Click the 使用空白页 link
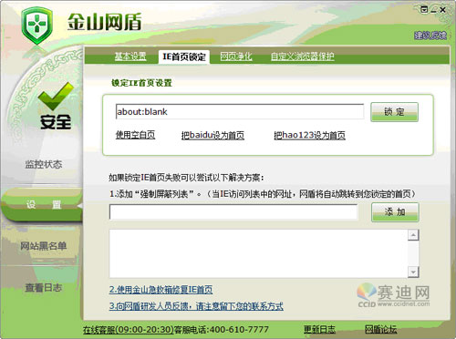The height and width of the screenshot is (339, 456). click(x=135, y=135)
